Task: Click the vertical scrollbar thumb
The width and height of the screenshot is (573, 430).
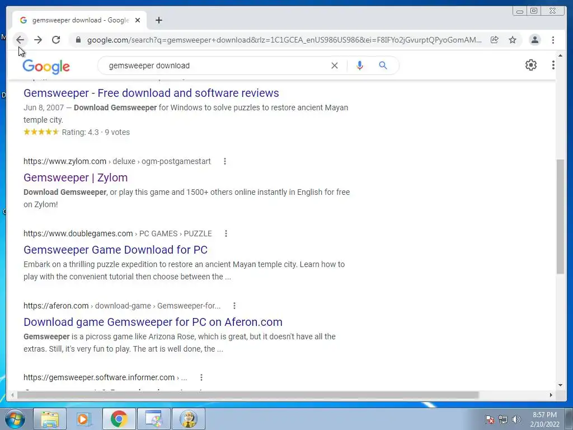Action: pos(560,217)
